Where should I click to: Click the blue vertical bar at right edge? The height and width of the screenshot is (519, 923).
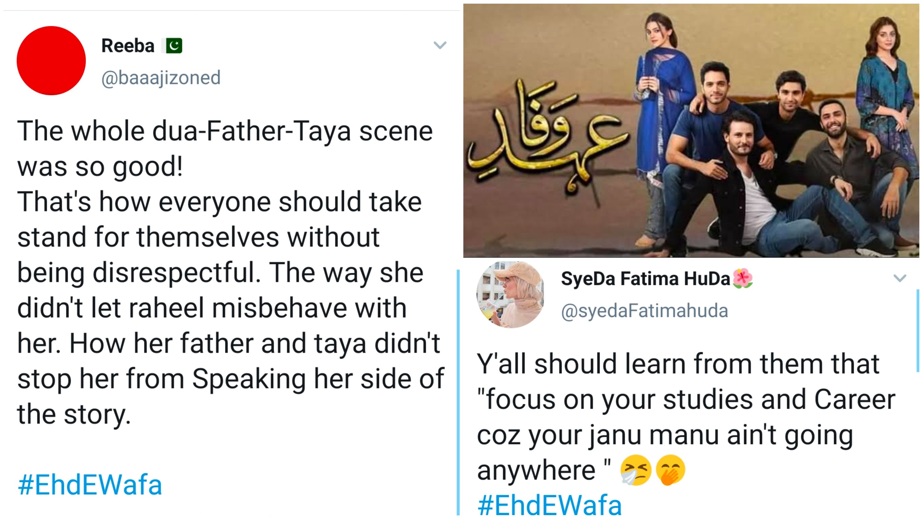[x=918, y=330]
